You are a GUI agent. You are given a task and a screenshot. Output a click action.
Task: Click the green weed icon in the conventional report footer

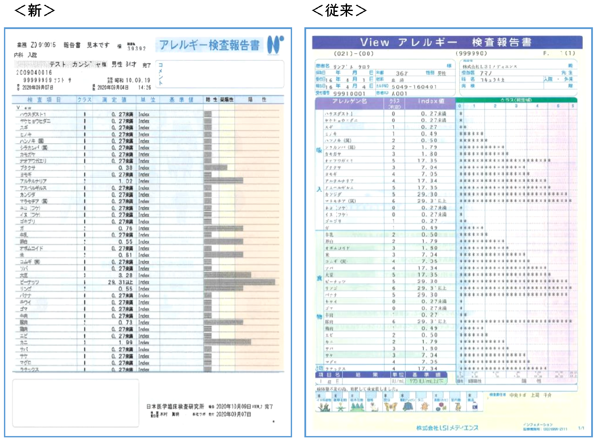340,407
